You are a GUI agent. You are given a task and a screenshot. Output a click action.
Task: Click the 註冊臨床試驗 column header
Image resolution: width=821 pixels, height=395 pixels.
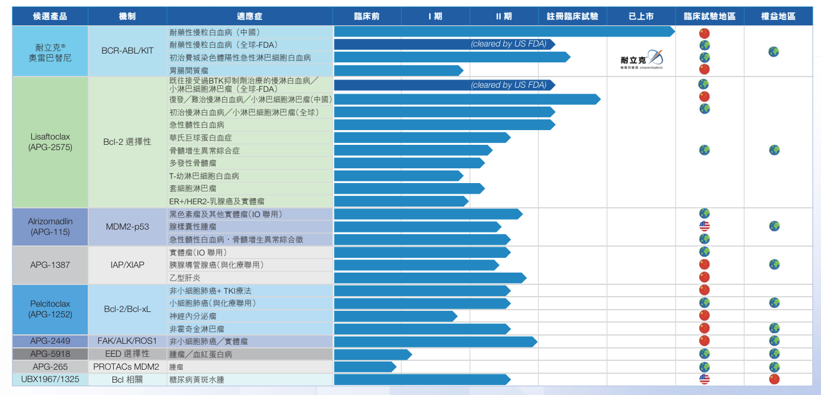[572, 16]
